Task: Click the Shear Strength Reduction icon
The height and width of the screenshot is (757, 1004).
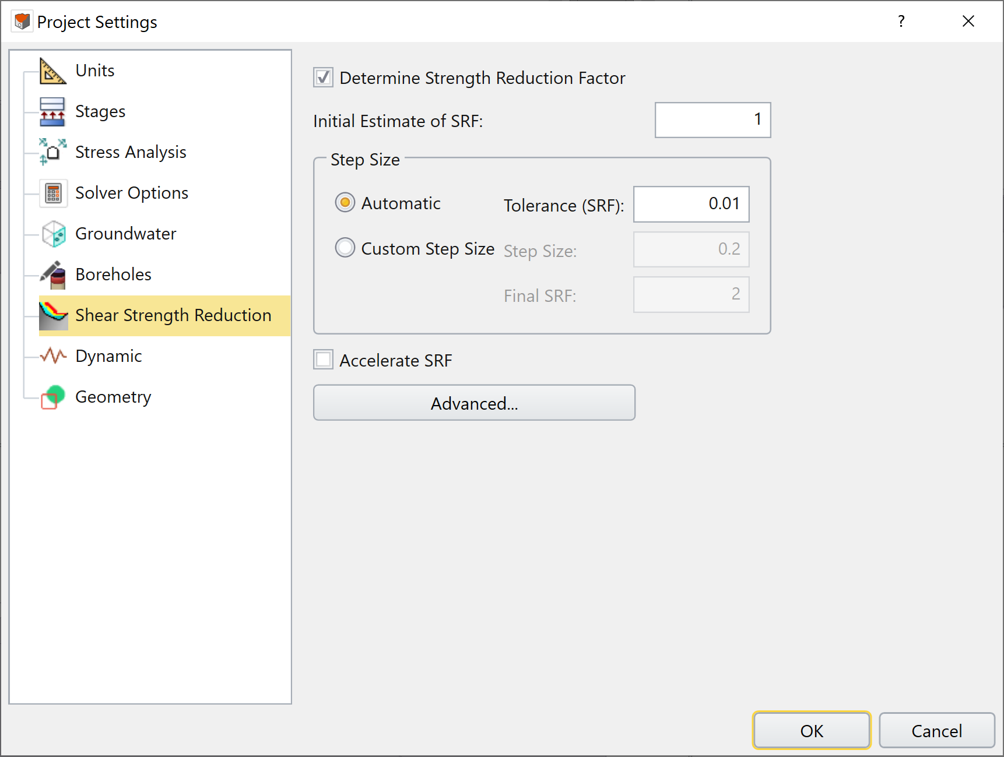Action: point(53,315)
